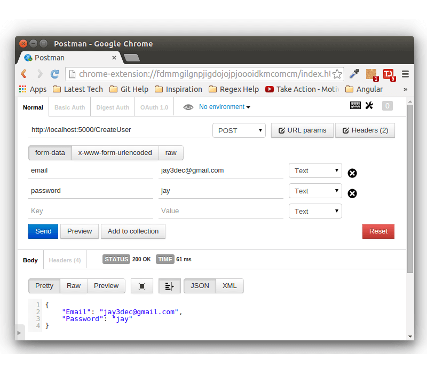Click request Preview button beside Send
427x374 pixels.
[80, 231]
